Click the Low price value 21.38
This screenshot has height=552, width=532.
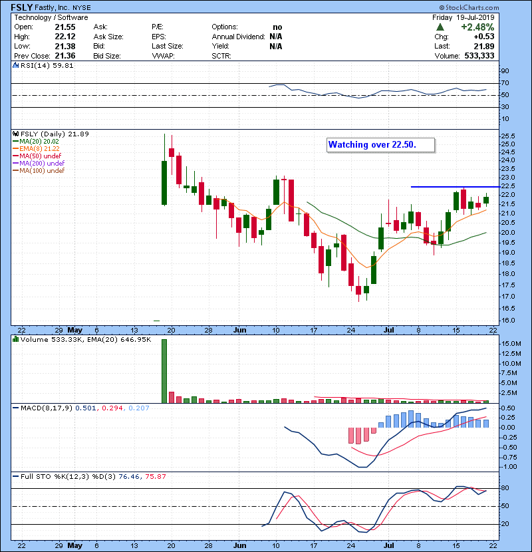65,46
